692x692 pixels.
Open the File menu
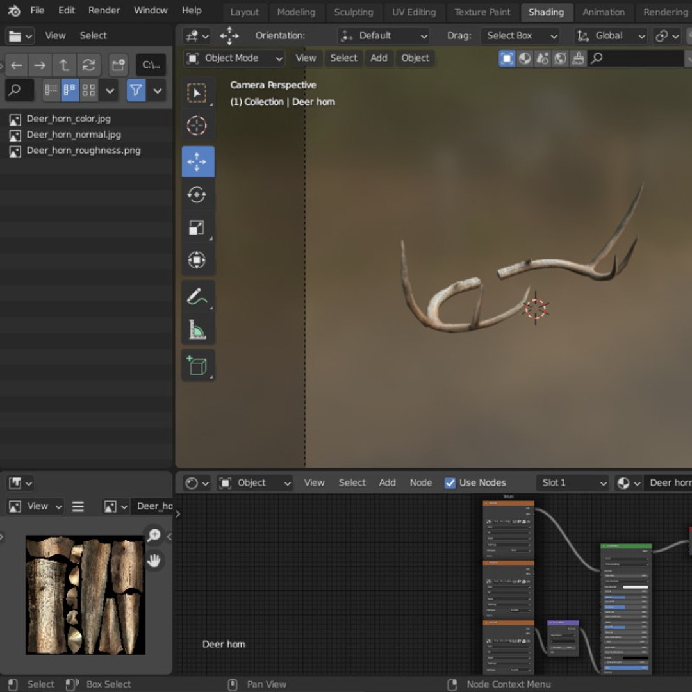coord(37,11)
